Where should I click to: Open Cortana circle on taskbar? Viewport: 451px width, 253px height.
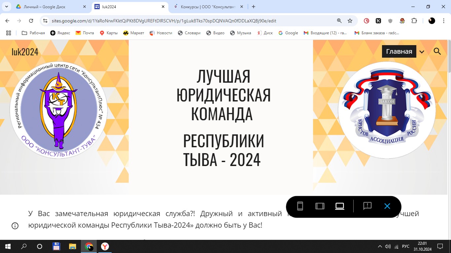click(x=40, y=246)
